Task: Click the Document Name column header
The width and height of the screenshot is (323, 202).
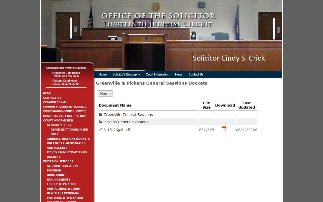Action: (x=115, y=105)
